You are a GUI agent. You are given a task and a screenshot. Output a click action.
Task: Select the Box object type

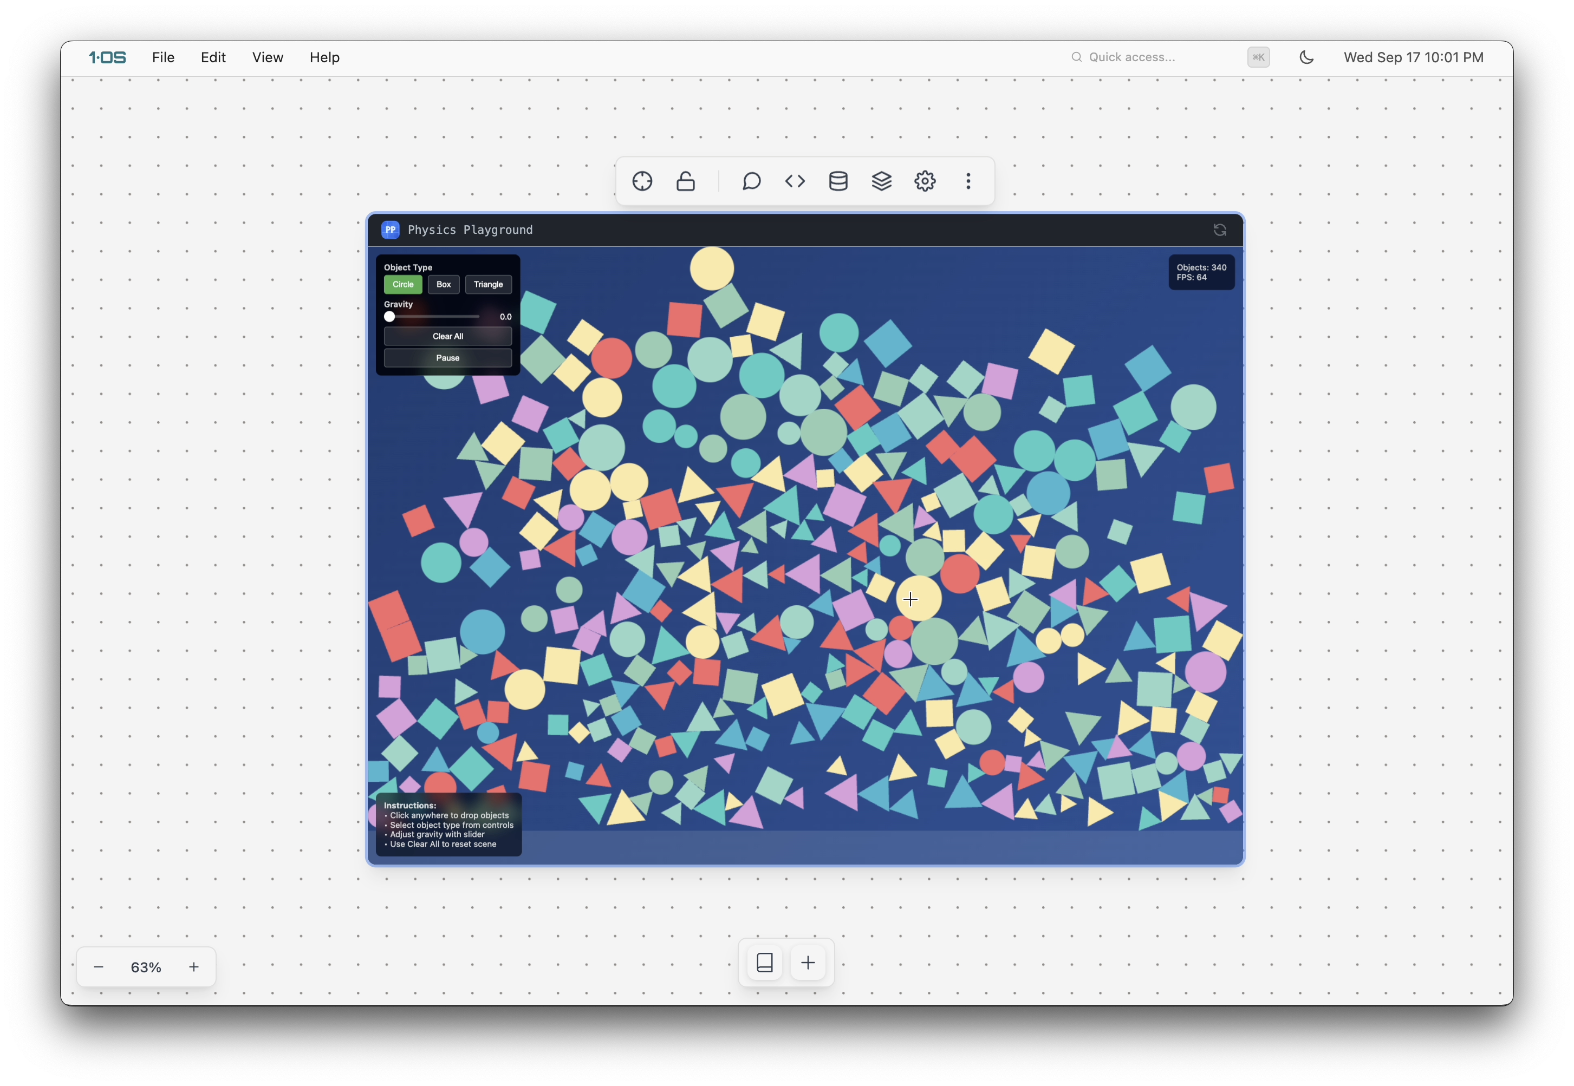tap(443, 284)
